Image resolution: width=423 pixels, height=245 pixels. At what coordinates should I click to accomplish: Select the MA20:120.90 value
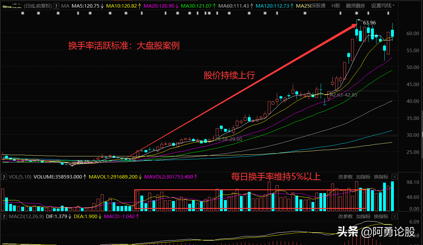[x=159, y=6]
